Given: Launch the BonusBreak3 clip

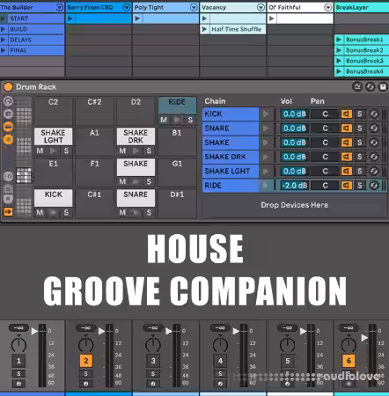Looking at the screenshot, I should pyautogui.click(x=339, y=61).
